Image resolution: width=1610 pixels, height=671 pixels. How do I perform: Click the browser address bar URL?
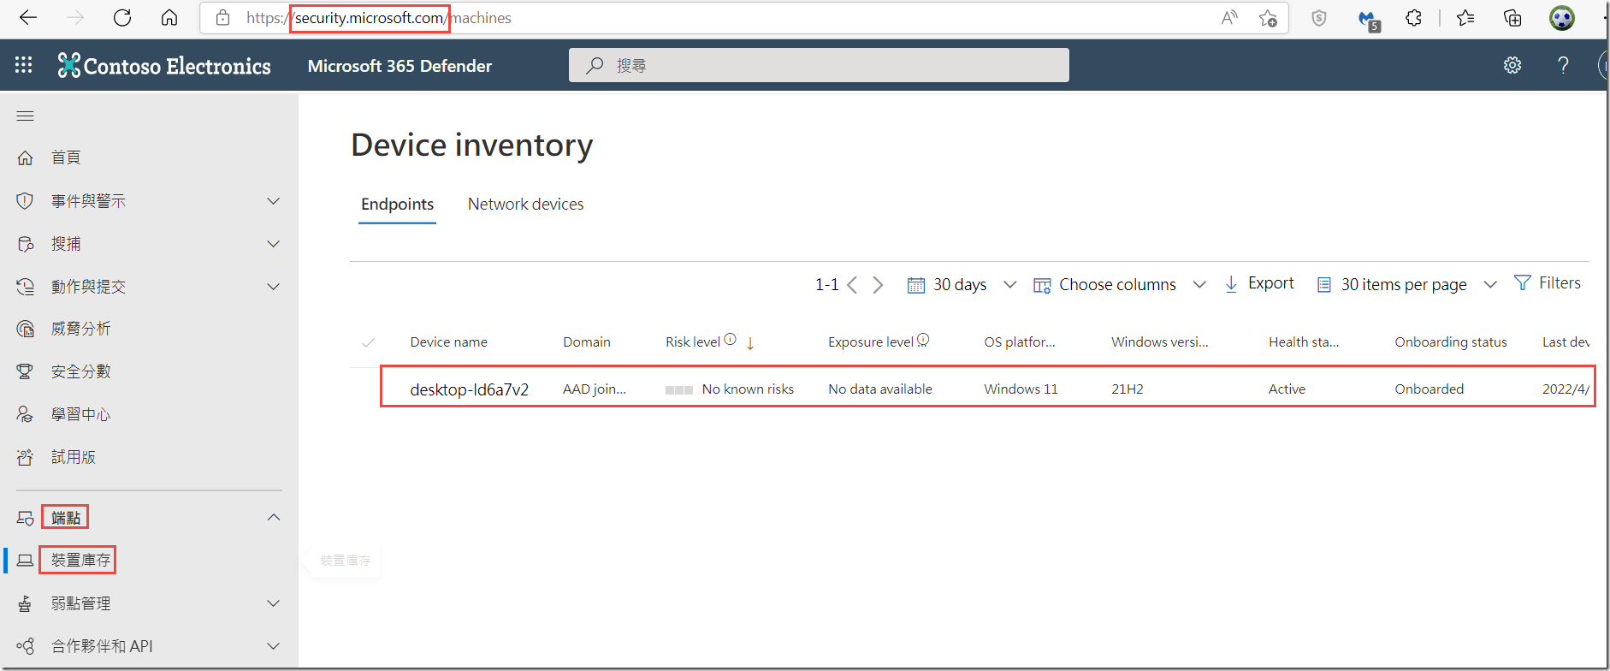(379, 18)
